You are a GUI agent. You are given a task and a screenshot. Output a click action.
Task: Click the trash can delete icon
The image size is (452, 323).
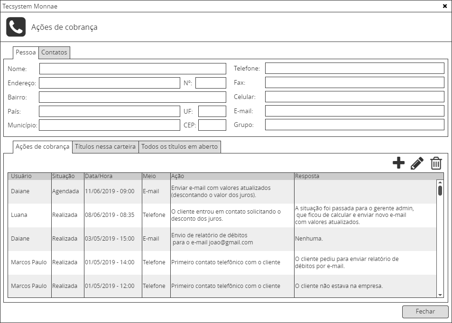pos(436,163)
